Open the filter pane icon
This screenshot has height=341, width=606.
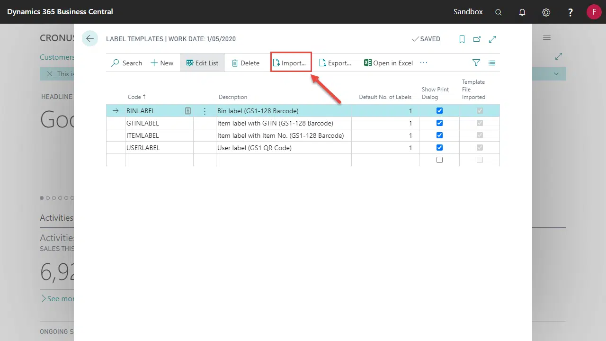pyautogui.click(x=476, y=63)
